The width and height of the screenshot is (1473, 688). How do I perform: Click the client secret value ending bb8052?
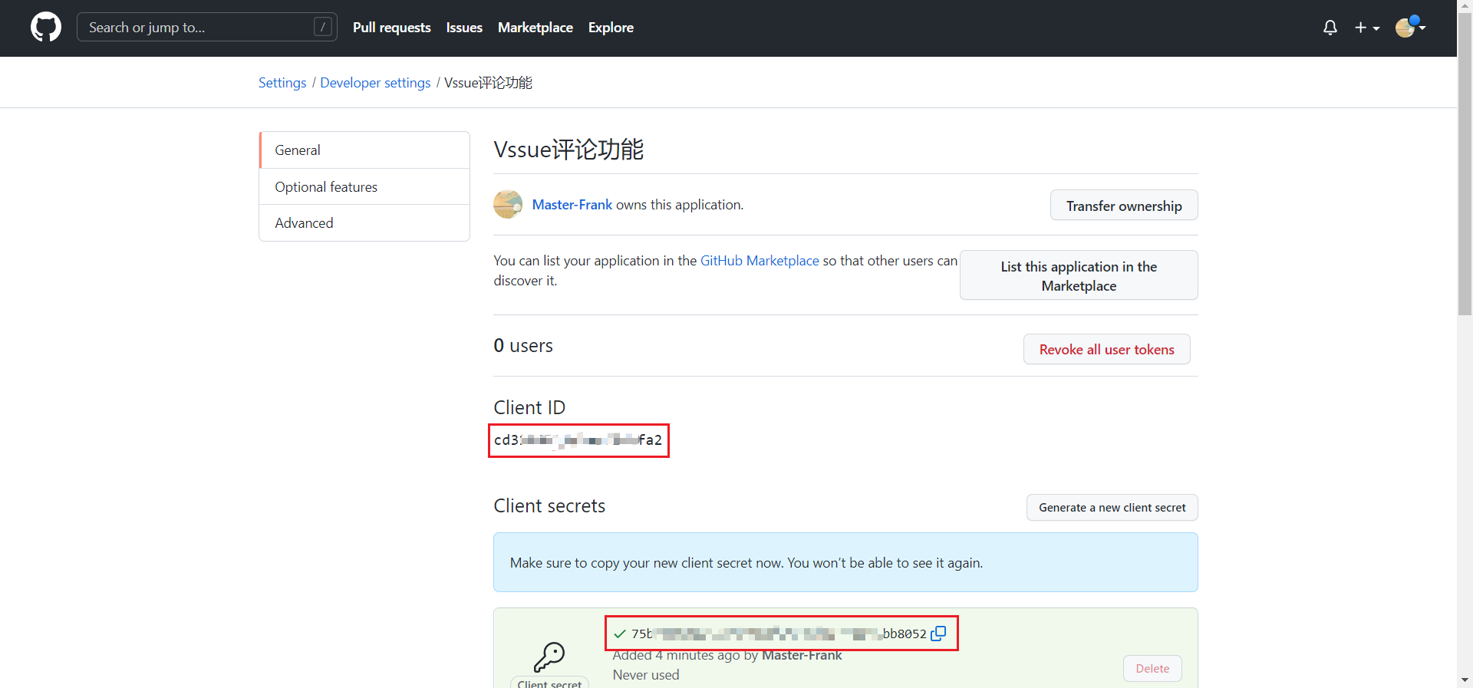tap(779, 634)
